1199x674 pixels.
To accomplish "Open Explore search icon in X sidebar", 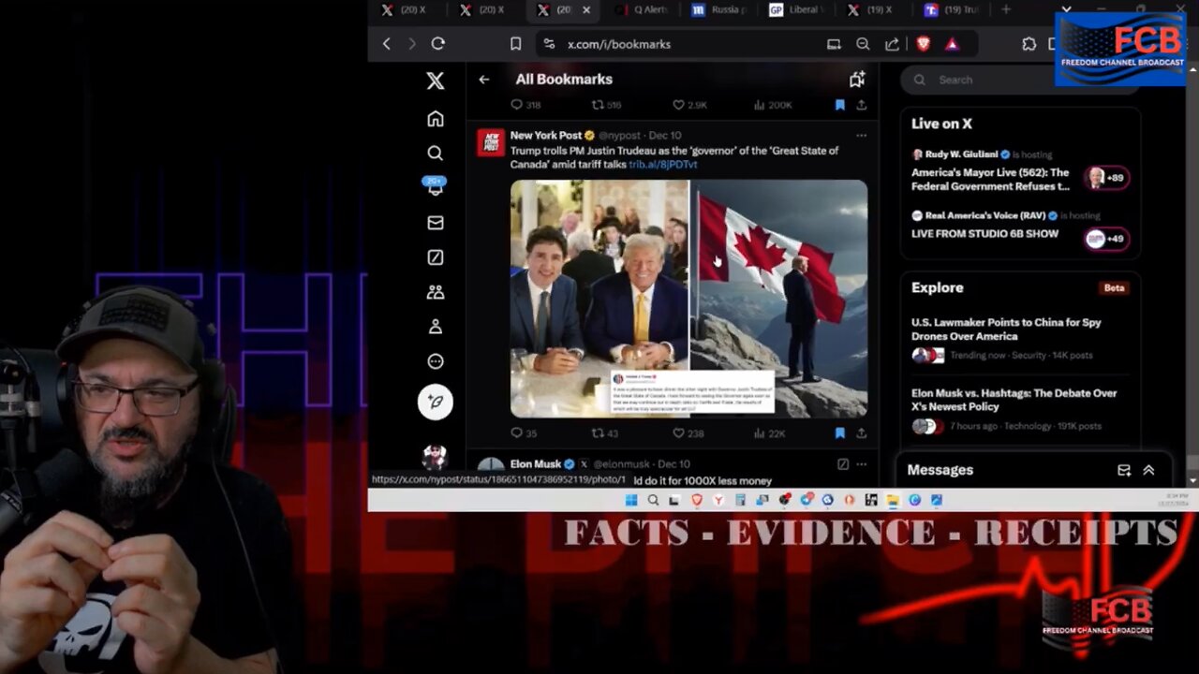I will (436, 153).
